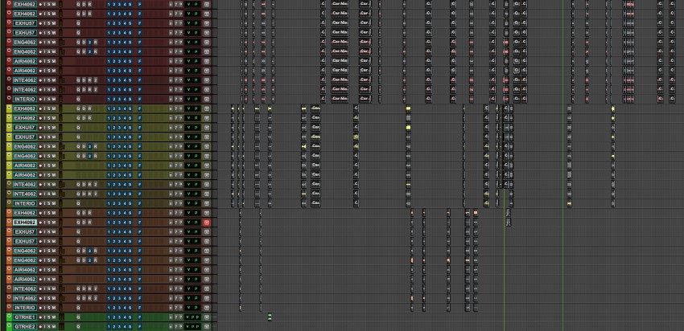This screenshot has height=331, width=684.
Task: Open insert Q on yellow-group INTERIO track
Action: click(x=79, y=203)
